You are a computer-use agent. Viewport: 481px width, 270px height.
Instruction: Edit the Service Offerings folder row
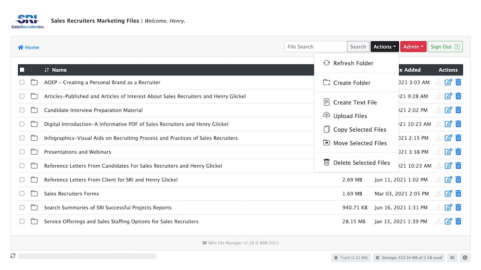(x=448, y=221)
